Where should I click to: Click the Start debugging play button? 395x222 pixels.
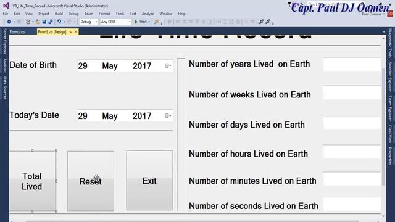coord(136,22)
